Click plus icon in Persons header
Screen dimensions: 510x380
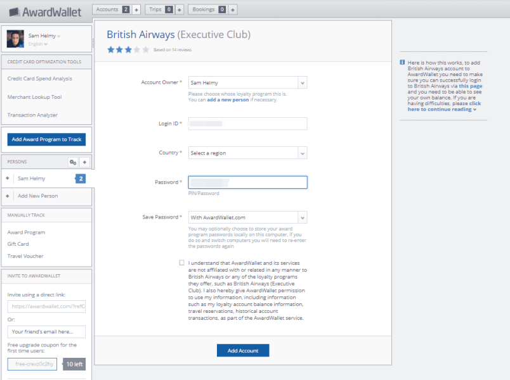coord(84,162)
